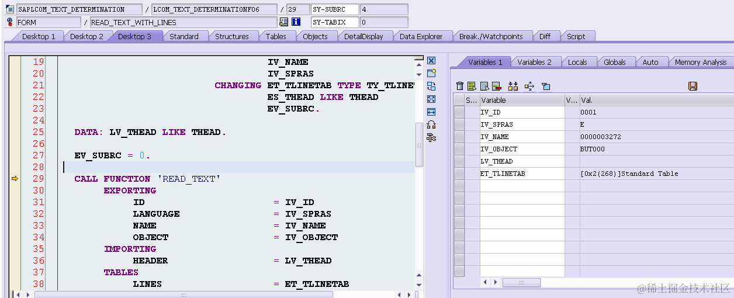734x298 pixels.
Task: Click the maximize horizontally tool icon
Action: pyautogui.click(x=431, y=112)
